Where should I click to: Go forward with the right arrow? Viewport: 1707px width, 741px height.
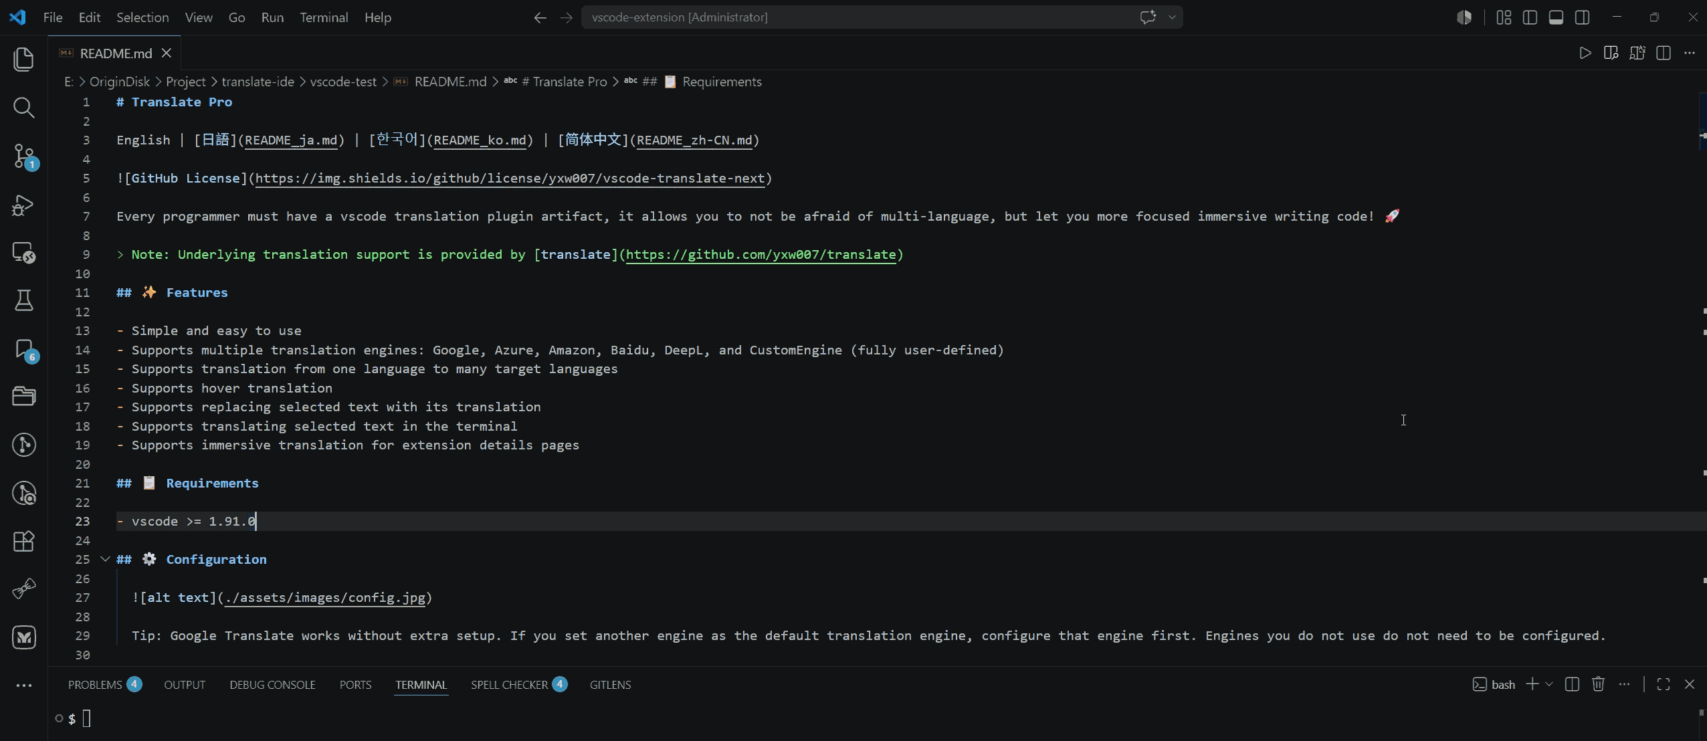pos(566,17)
